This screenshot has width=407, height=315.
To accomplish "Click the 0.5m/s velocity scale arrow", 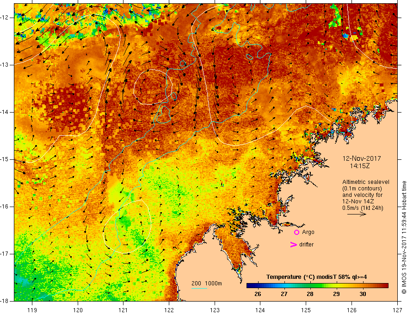I will coord(357,214).
